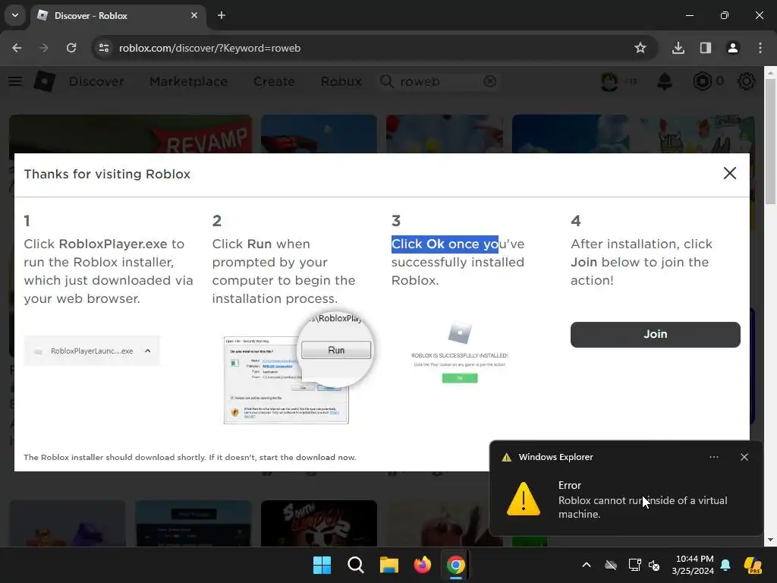The height and width of the screenshot is (583, 777).
Task: View site information icon in address bar
Action: [104, 48]
